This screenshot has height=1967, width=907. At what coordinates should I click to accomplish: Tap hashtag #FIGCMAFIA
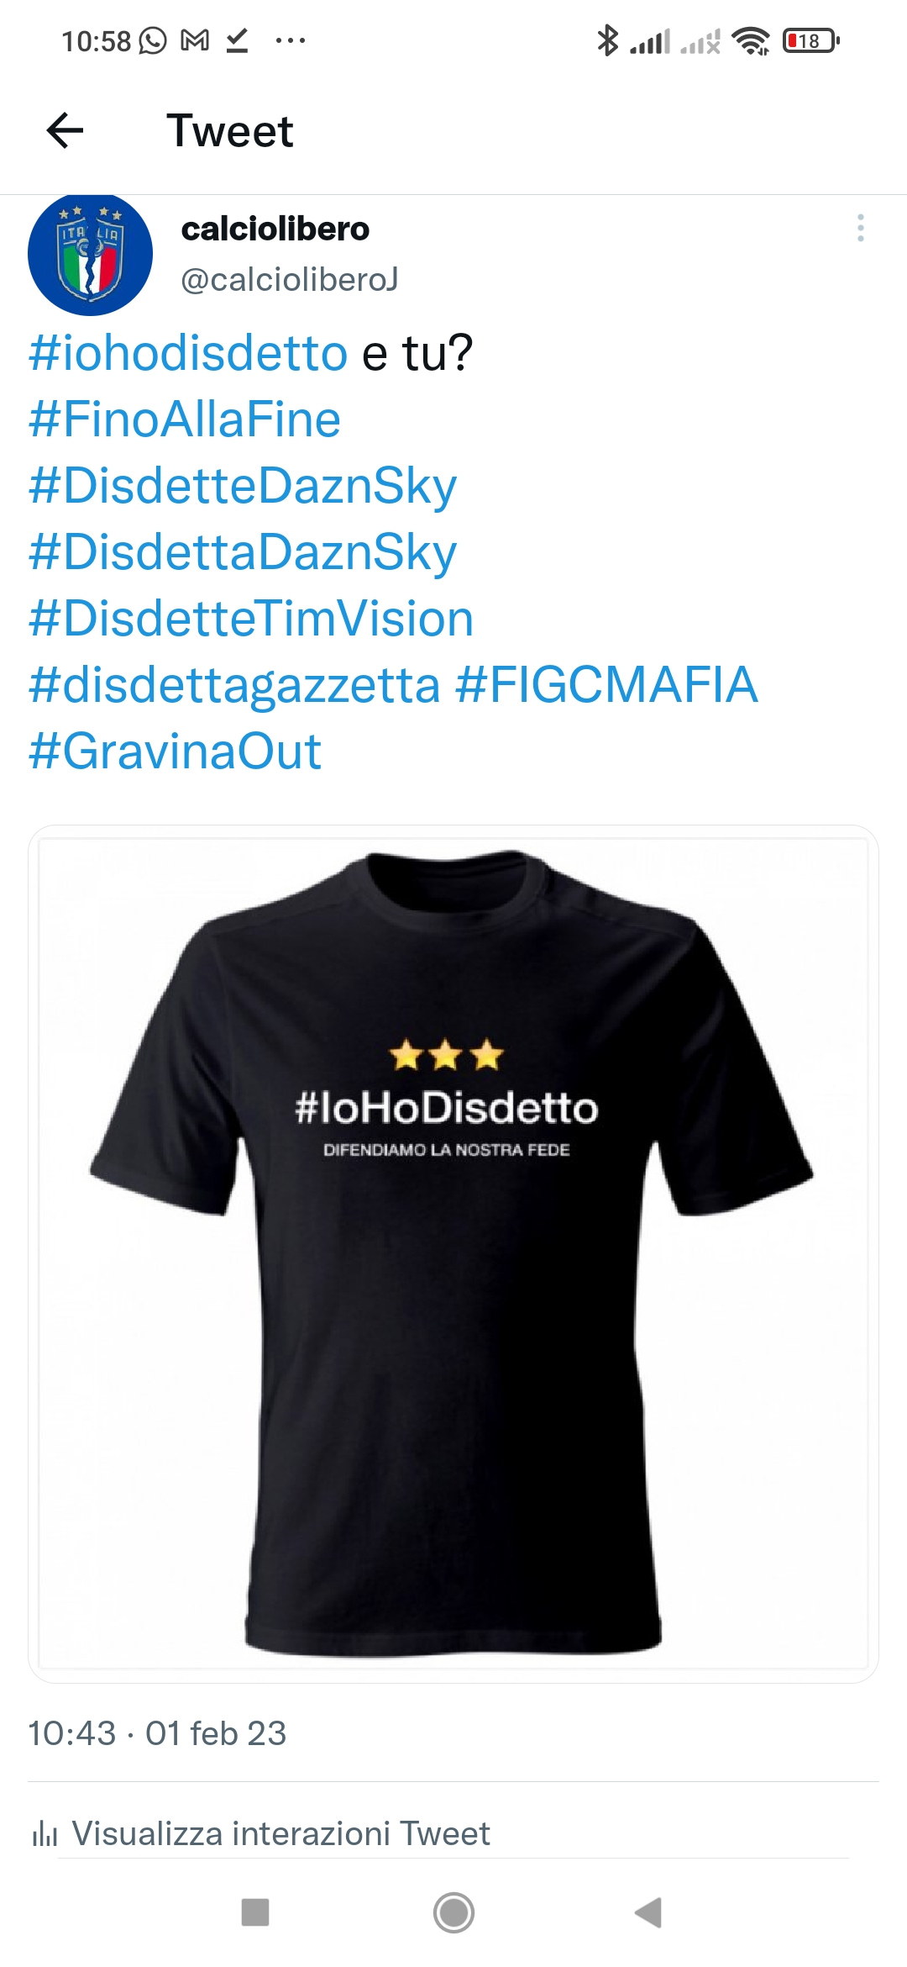click(x=606, y=684)
